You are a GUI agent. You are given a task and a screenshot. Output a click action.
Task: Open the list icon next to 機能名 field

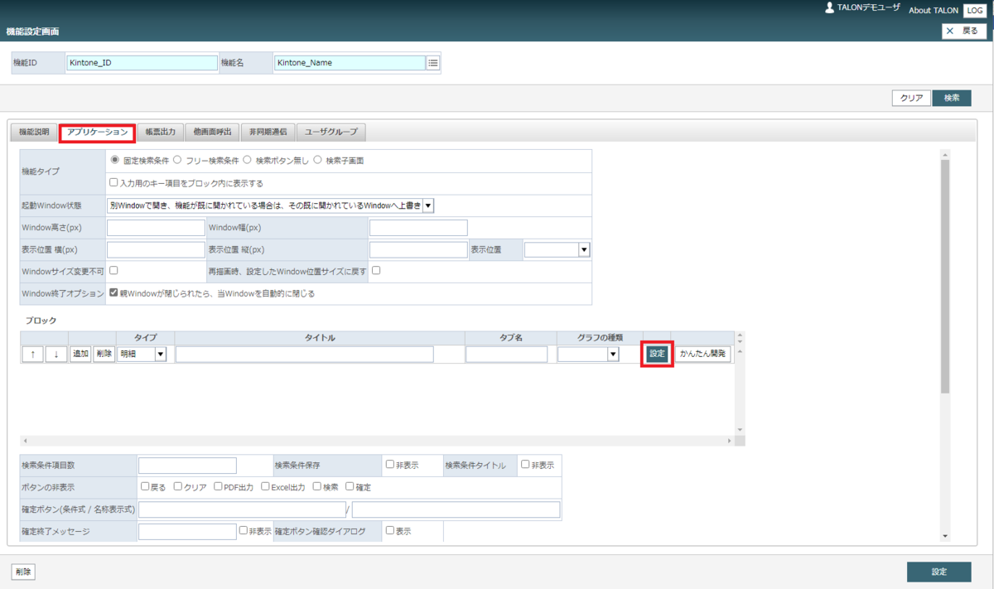tap(433, 63)
